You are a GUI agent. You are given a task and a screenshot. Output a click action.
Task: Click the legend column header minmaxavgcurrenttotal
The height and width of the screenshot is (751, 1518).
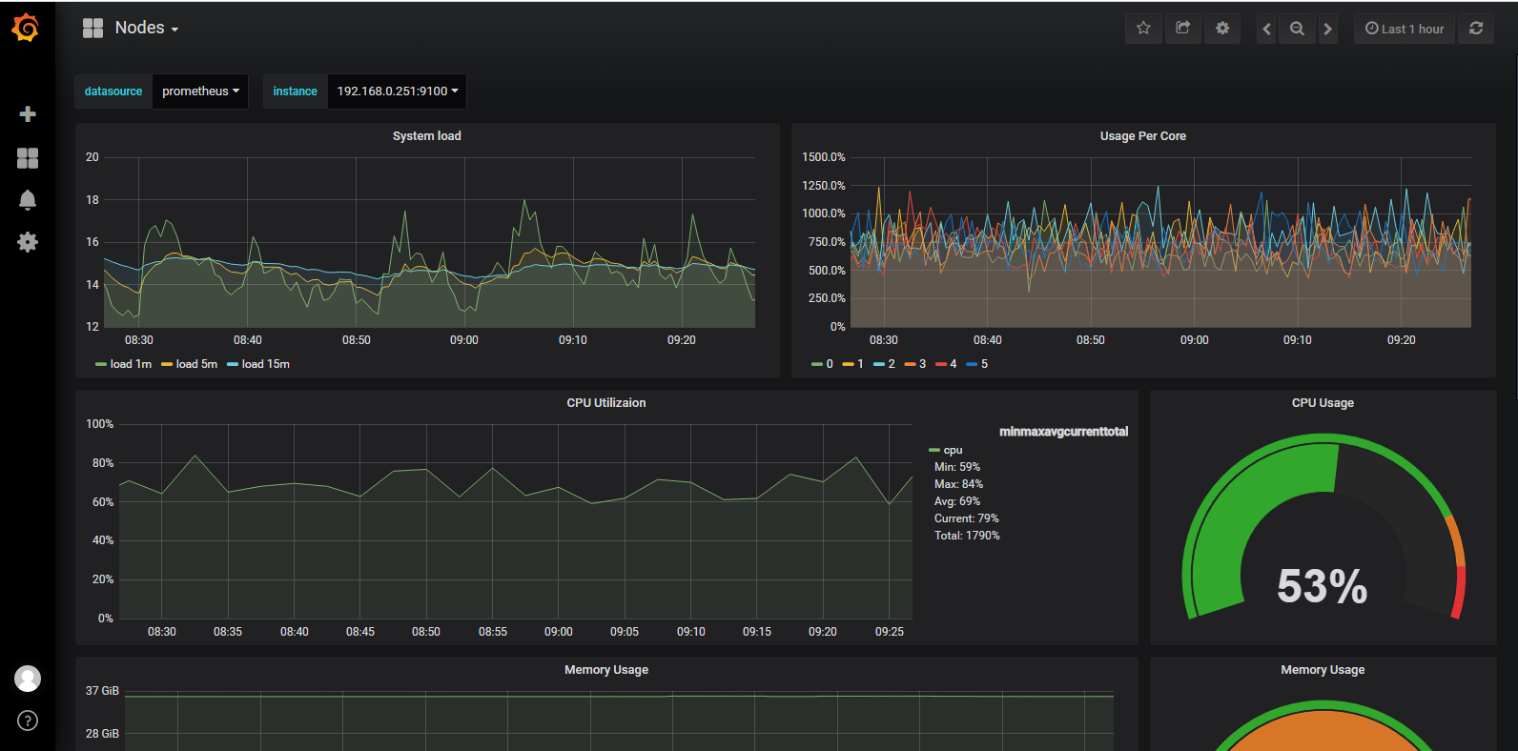[x=1063, y=432]
